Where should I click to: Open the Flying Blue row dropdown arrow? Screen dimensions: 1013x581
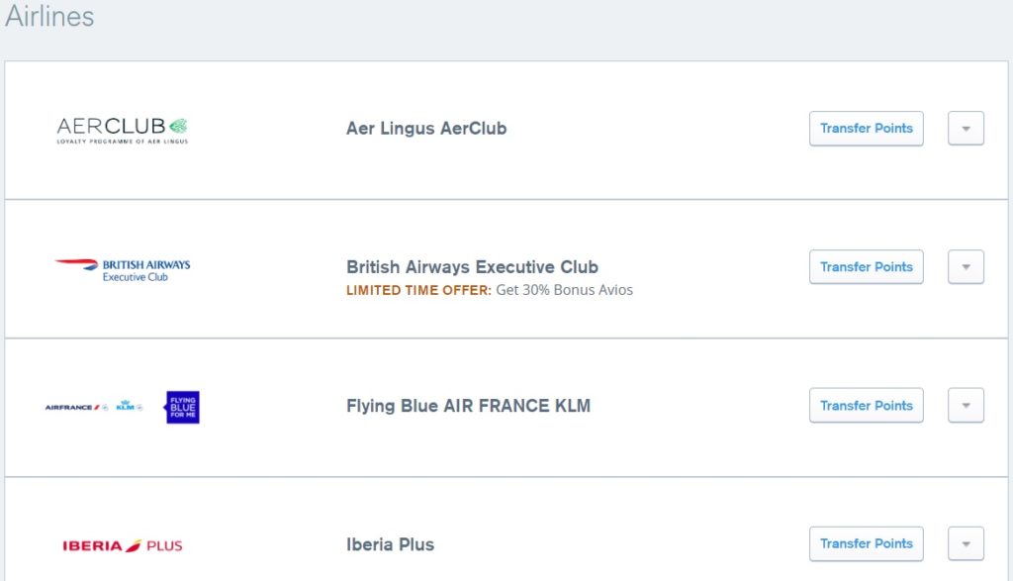pyautogui.click(x=966, y=406)
